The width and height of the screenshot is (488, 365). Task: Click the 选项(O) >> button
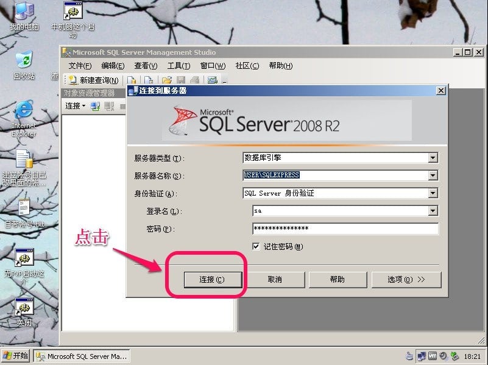coord(406,279)
